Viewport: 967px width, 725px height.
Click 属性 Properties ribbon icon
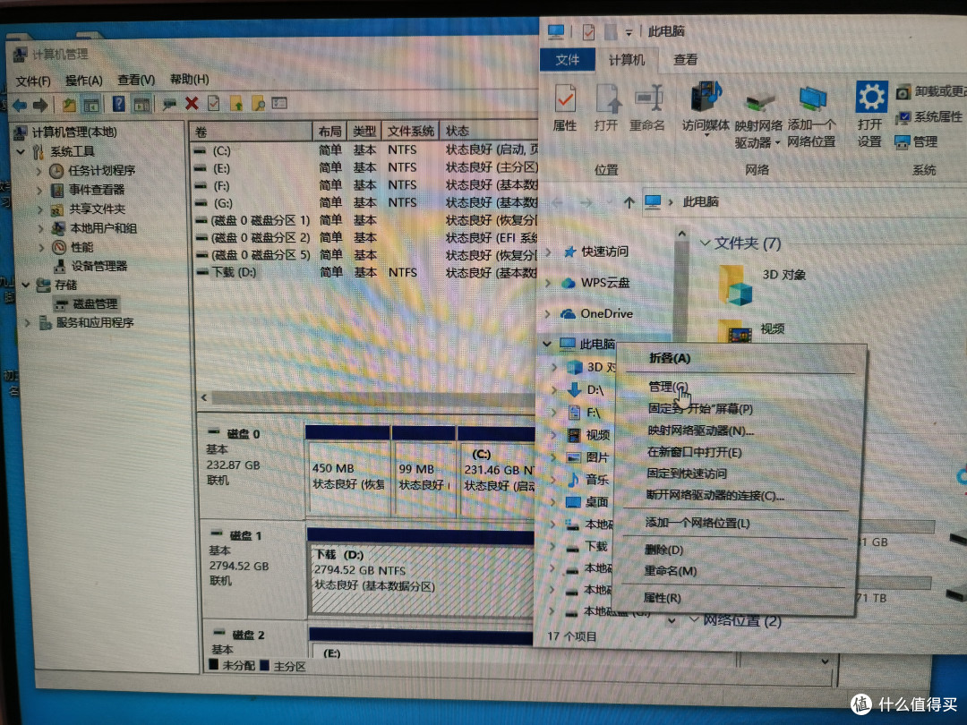pyautogui.click(x=565, y=108)
